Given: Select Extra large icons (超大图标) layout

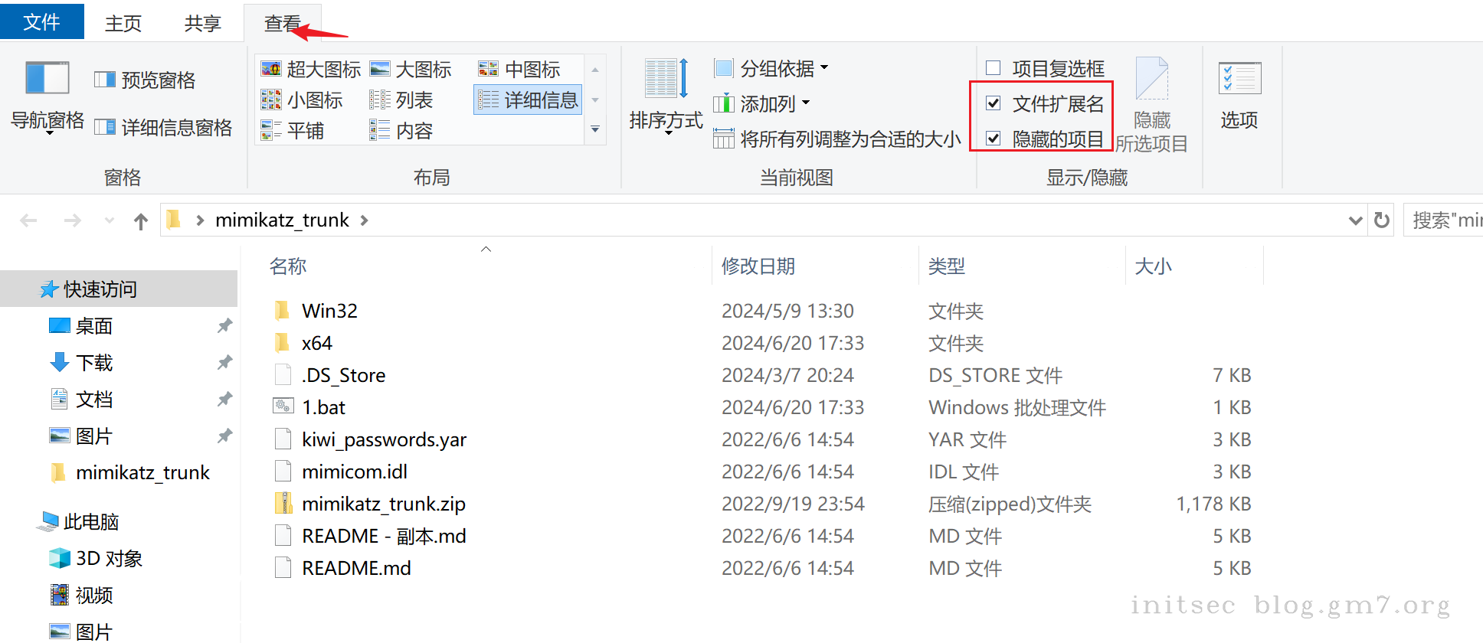Looking at the screenshot, I should pos(311,70).
